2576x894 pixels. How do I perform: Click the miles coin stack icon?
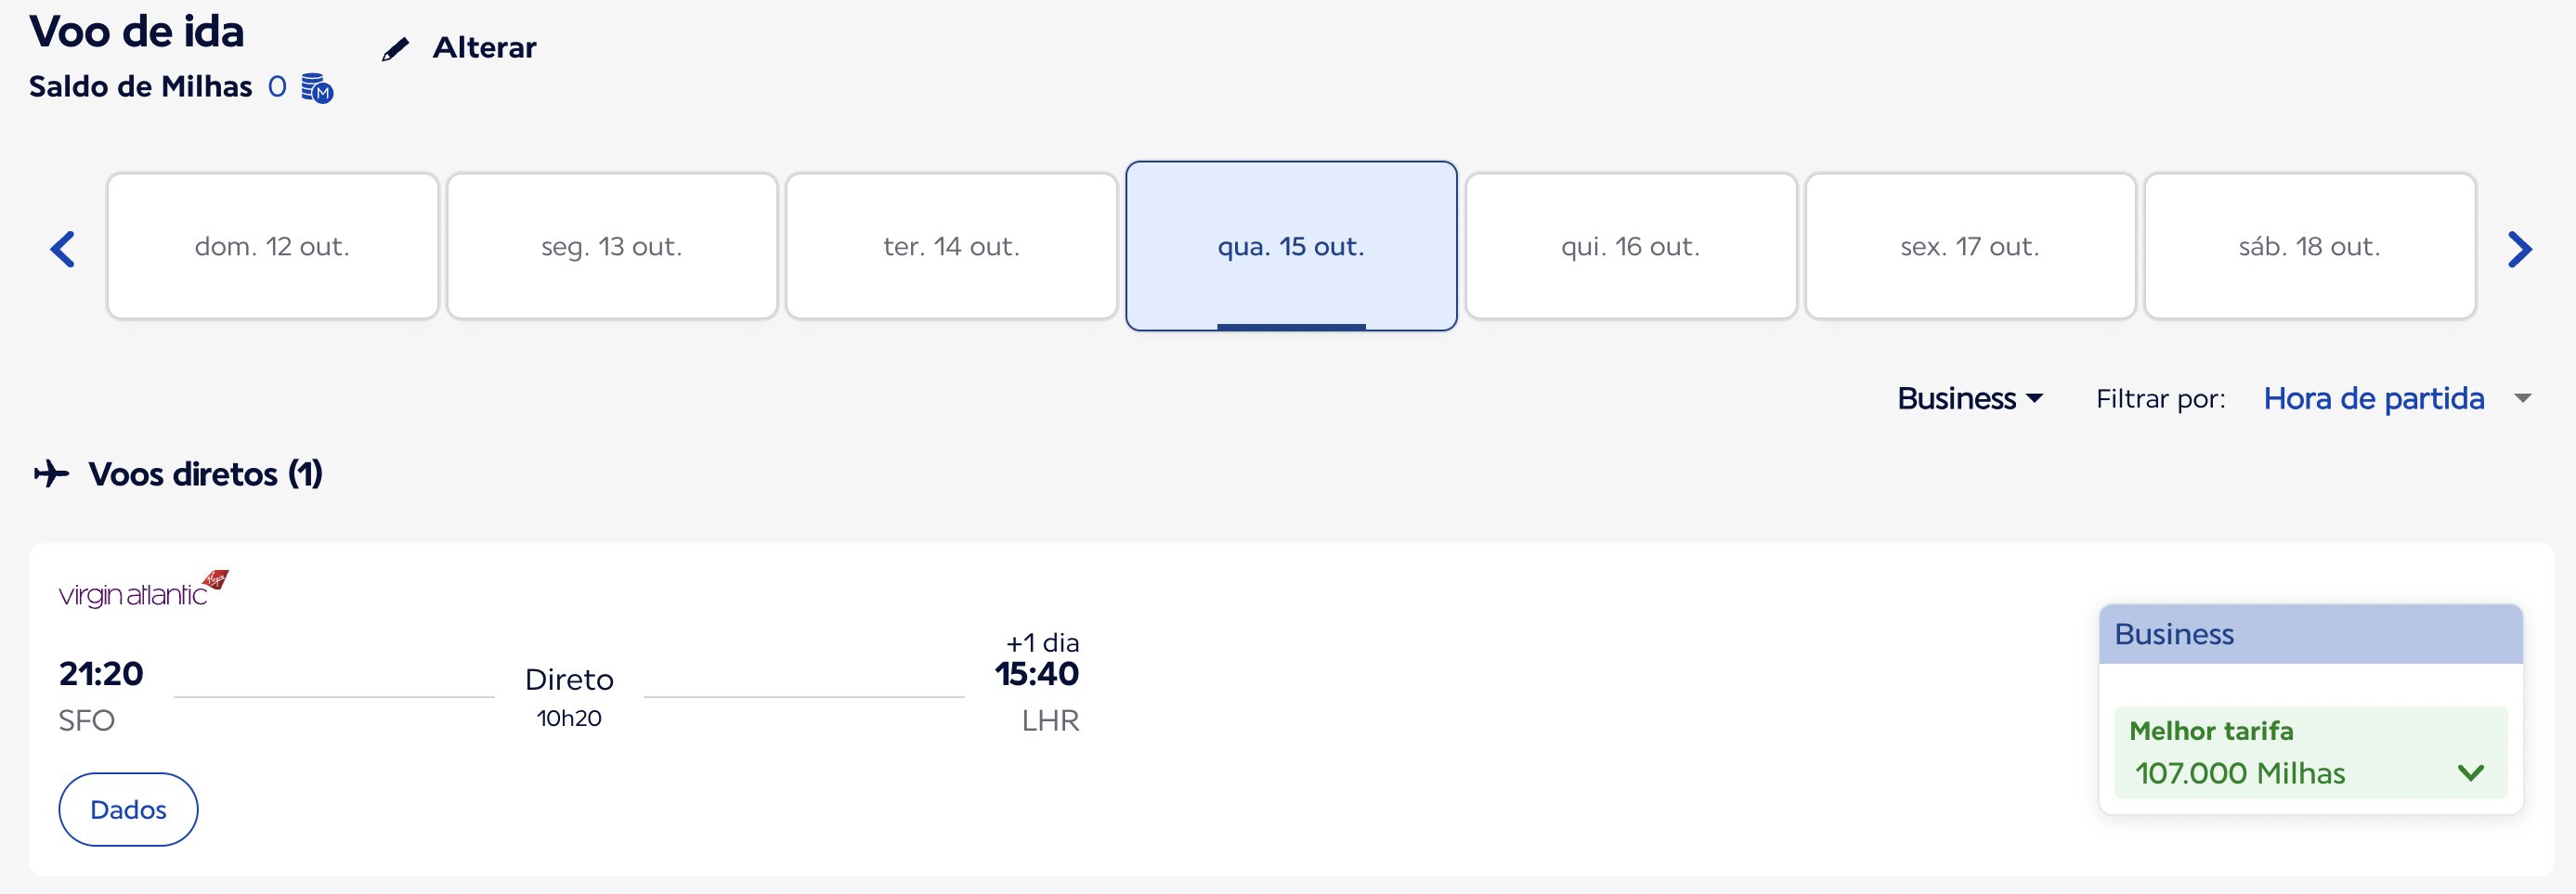point(317,88)
